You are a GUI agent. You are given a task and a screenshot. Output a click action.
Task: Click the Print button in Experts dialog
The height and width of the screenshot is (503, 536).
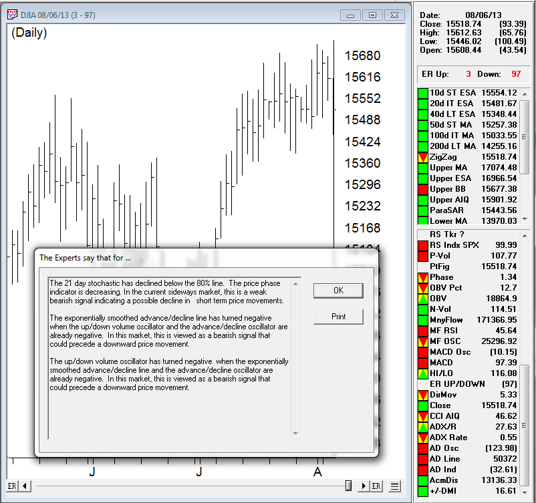(x=338, y=317)
